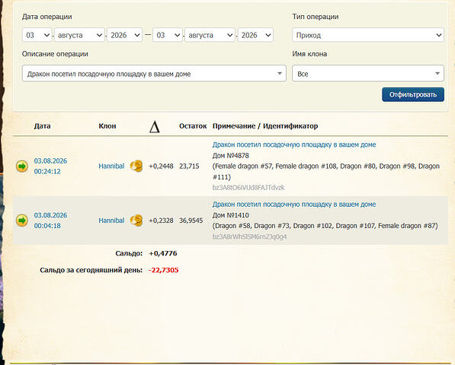Open Hannibal clone link in first row

pyautogui.click(x=111, y=166)
